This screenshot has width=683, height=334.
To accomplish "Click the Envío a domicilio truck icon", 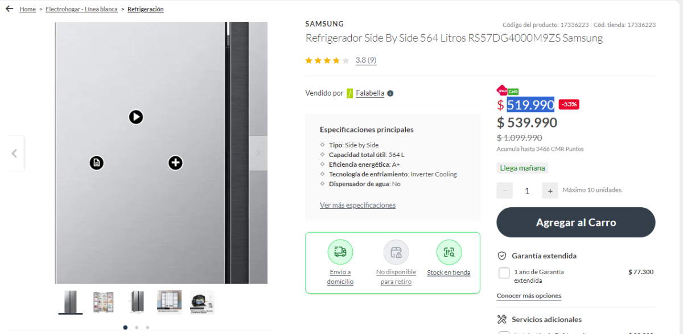I will 340,252.
